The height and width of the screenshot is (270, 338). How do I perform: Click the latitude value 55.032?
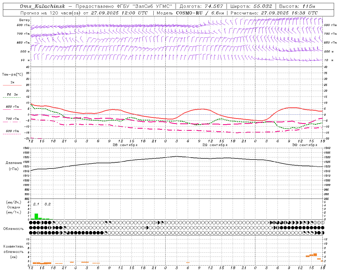263,6
